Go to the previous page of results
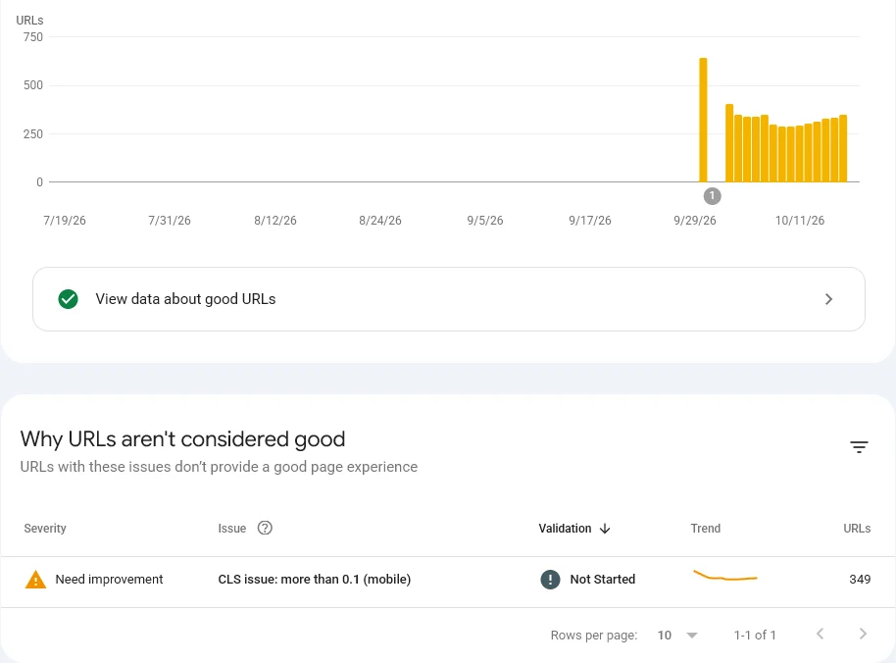The image size is (896, 663). click(820, 634)
